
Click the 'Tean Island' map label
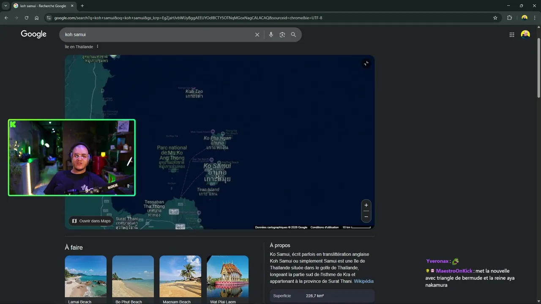tap(208, 190)
